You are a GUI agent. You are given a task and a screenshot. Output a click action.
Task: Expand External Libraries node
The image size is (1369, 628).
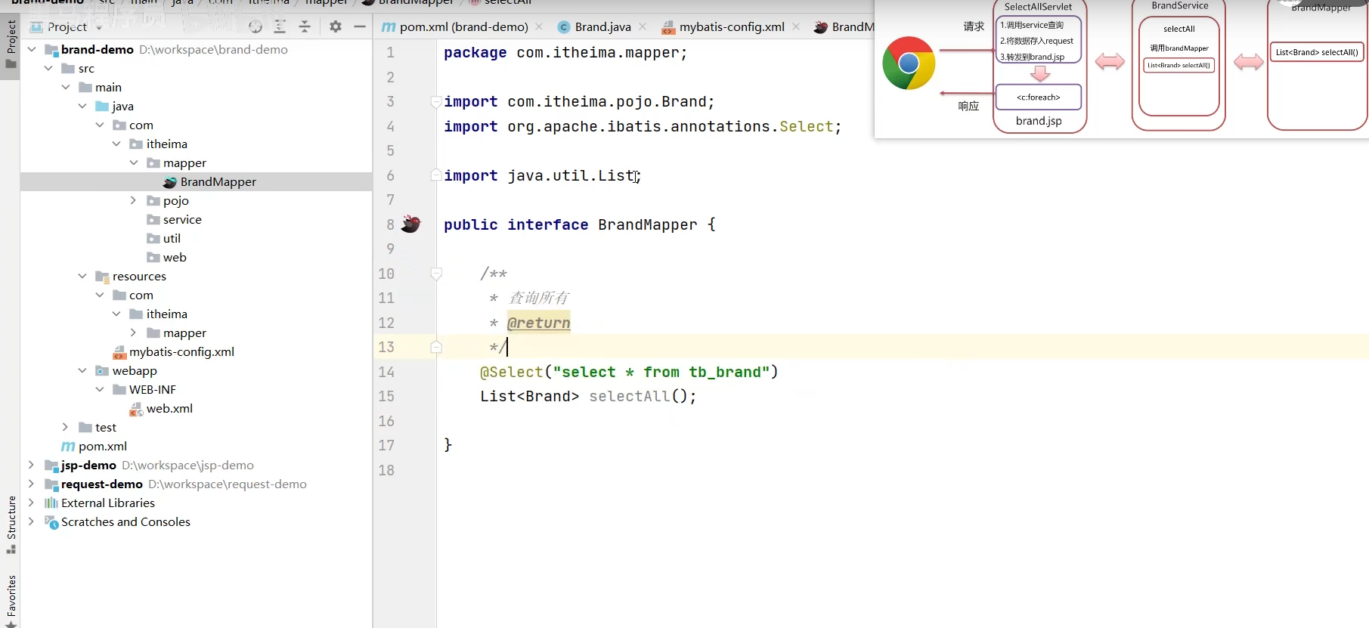32,503
